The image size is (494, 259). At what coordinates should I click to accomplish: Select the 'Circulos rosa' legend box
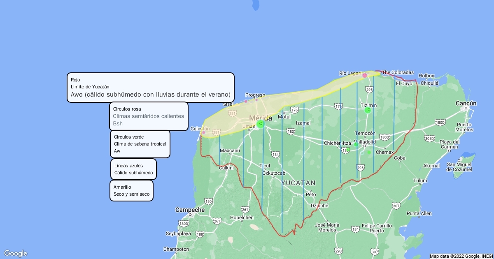[x=149, y=116]
